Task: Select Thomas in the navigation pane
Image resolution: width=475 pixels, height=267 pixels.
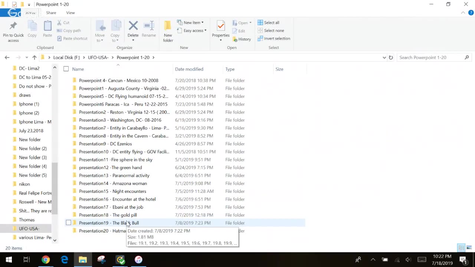Action: pos(26,220)
